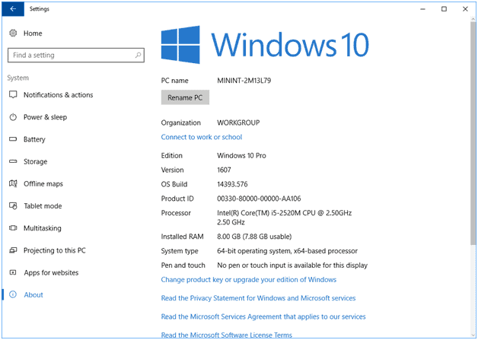Click the Projecting to this PC icon

point(13,250)
